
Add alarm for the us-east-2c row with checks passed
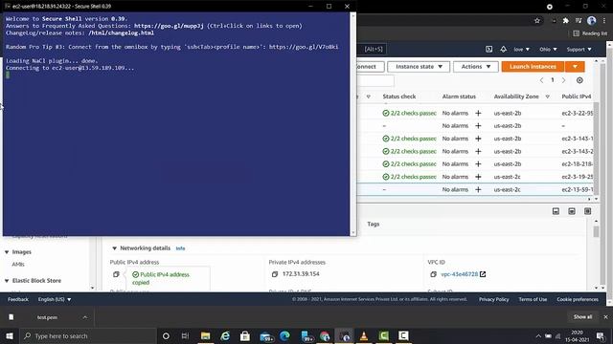pos(478,177)
